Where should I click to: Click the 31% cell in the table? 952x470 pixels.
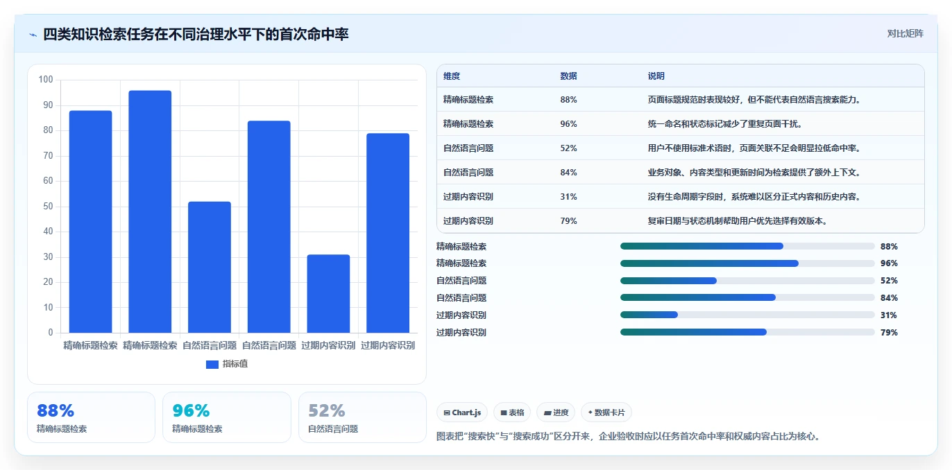pyautogui.click(x=569, y=197)
